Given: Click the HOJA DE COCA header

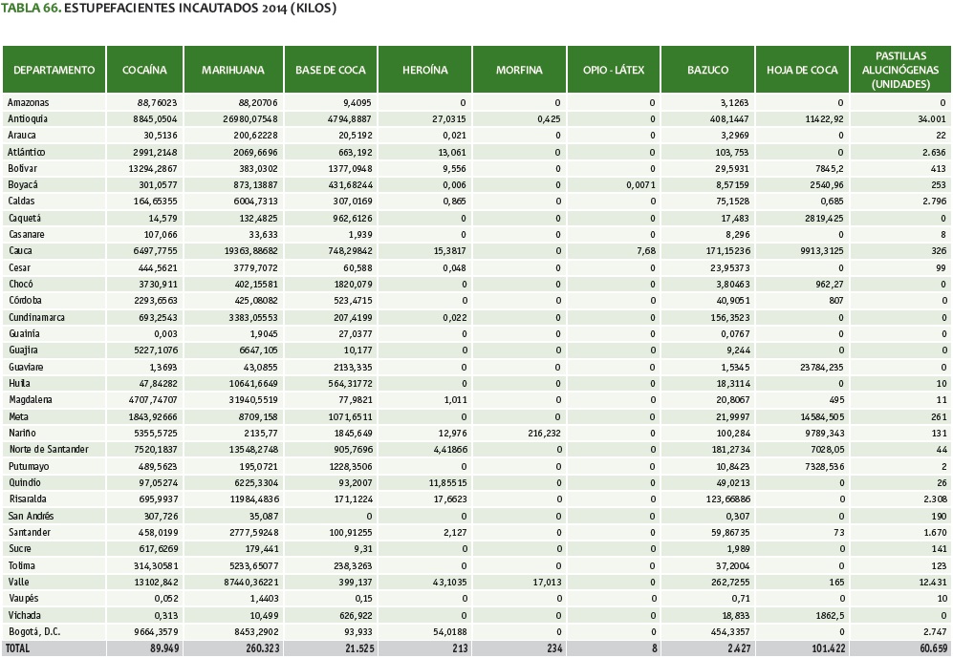Looking at the screenshot, I should coord(802,70).
